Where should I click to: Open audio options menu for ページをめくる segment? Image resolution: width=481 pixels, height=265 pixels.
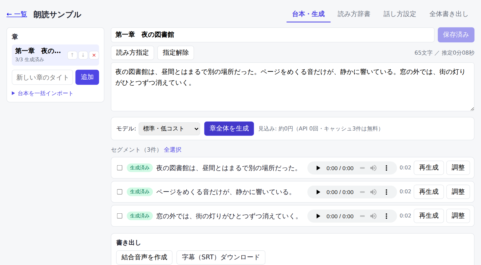[386, 192]
